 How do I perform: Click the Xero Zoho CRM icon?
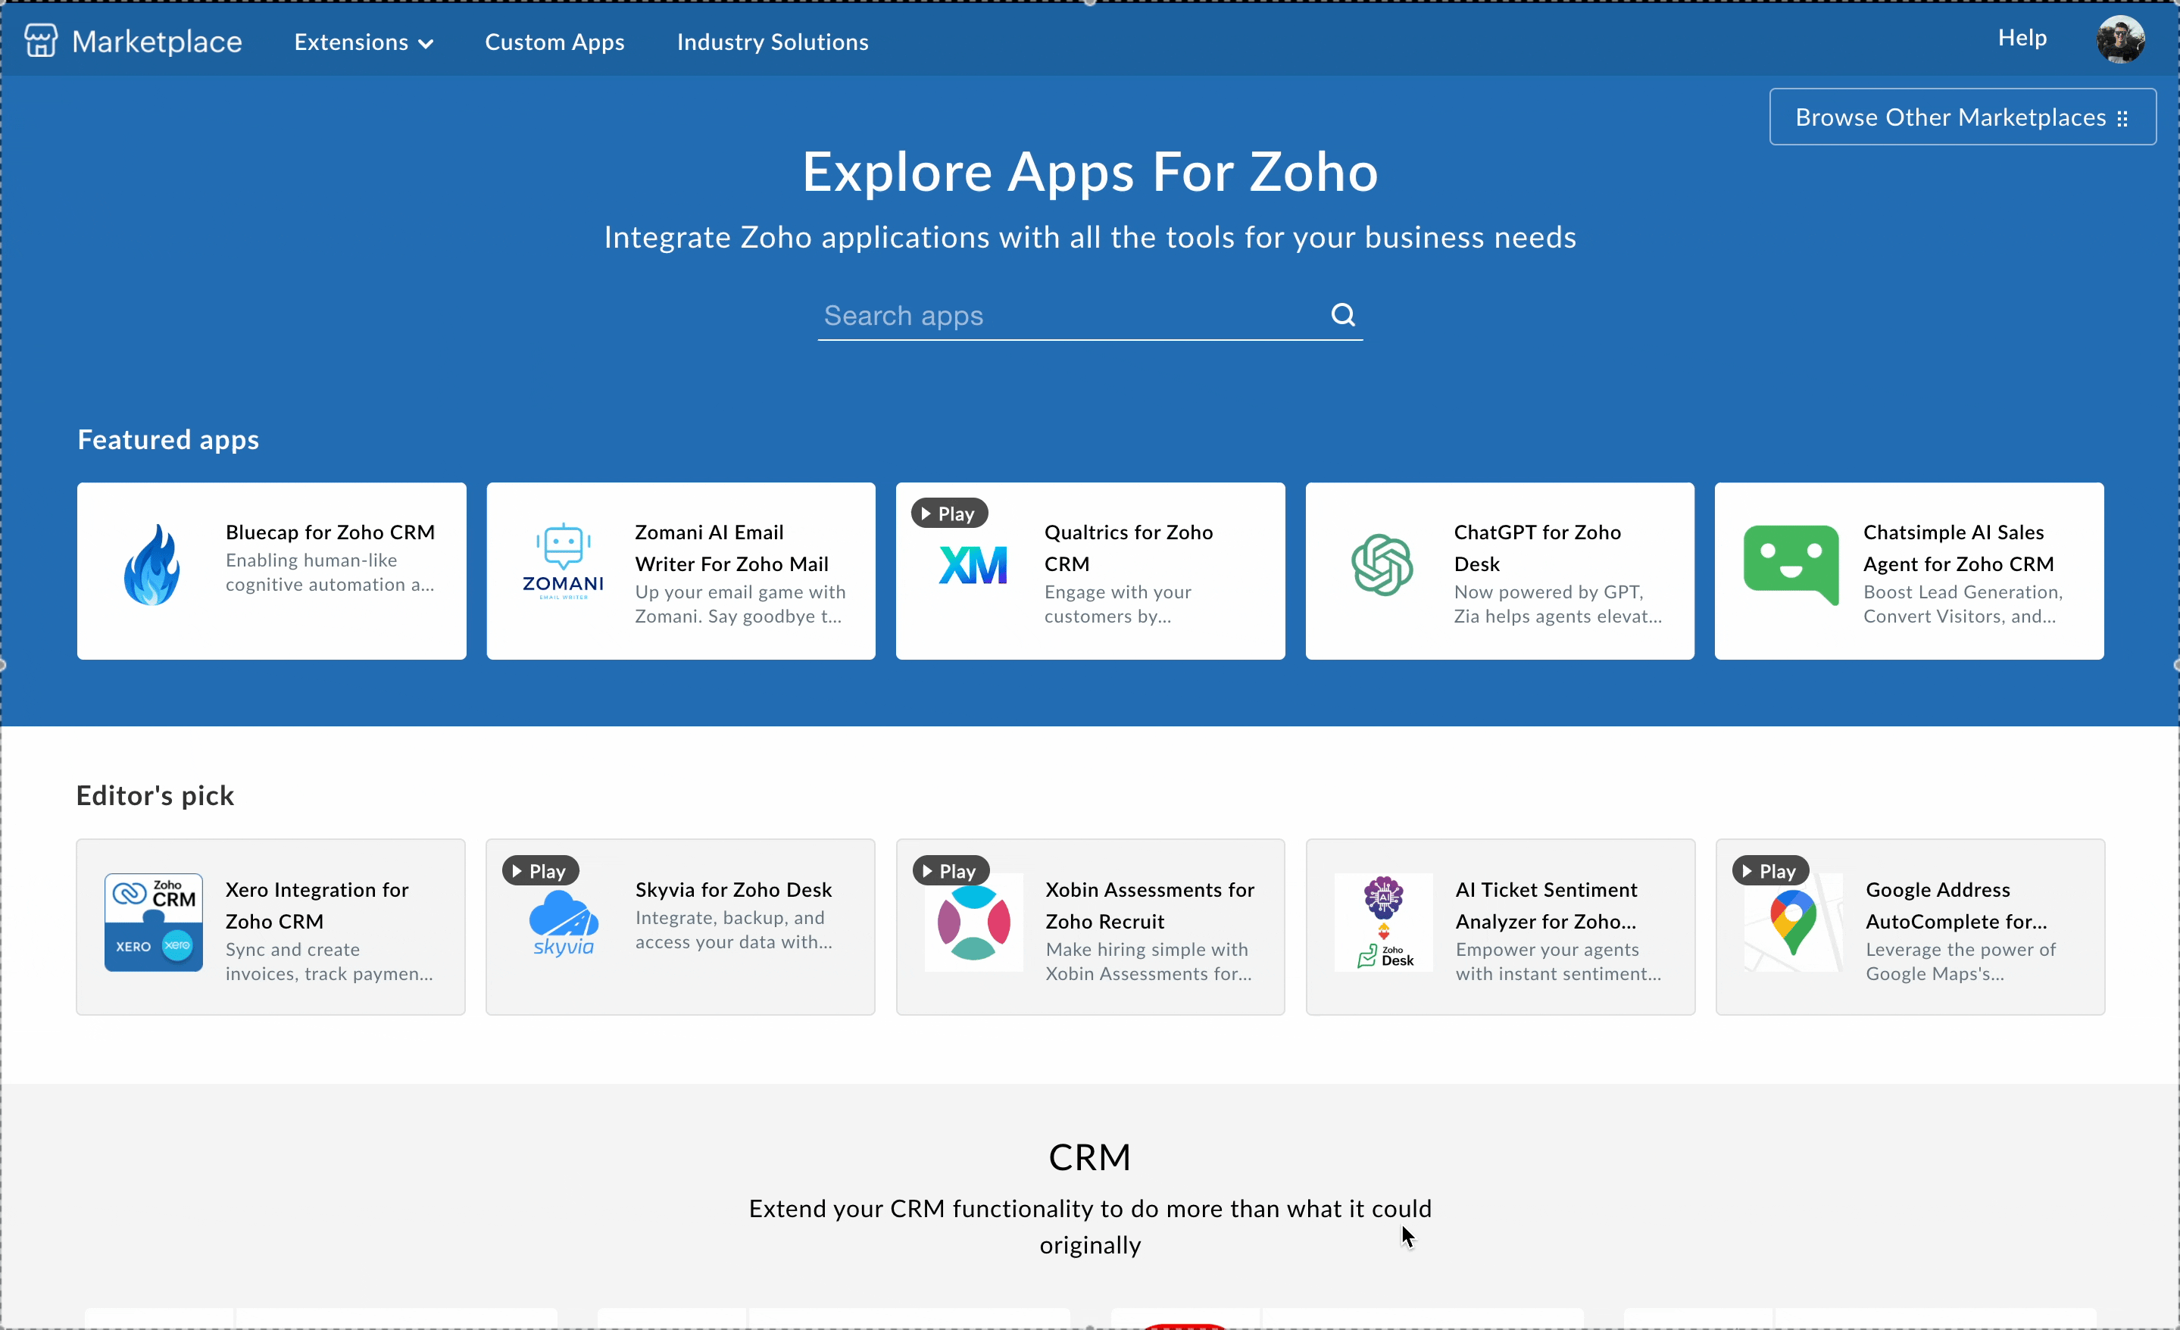pyautogui.click(x=154, y=922)
